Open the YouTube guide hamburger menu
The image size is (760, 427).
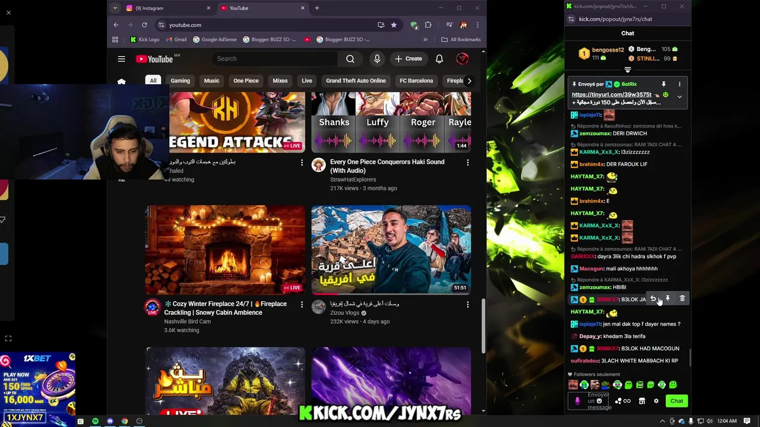click(121, 59)
